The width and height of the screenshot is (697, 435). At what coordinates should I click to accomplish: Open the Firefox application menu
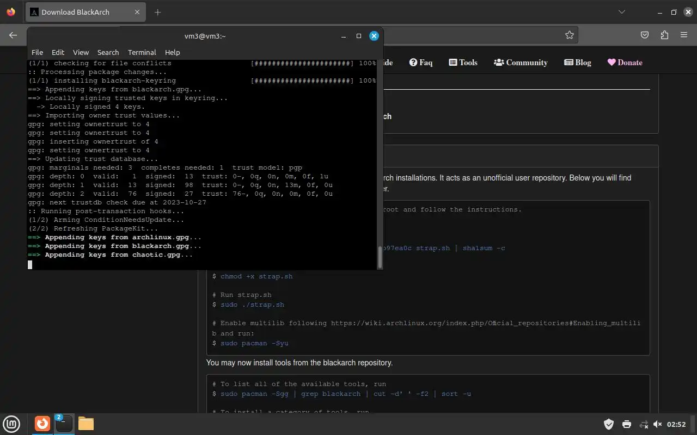(684, 35)
